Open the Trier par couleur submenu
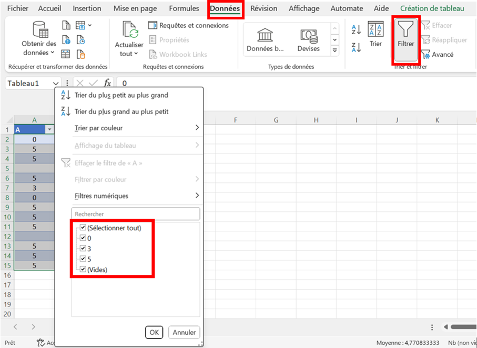 click(x=137, y=128)
